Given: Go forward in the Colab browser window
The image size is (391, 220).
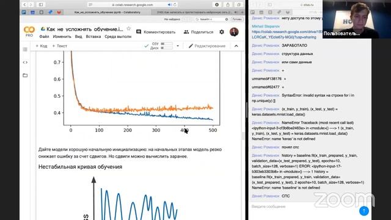Looking at the screenshot, I should [x=31, y=4].
